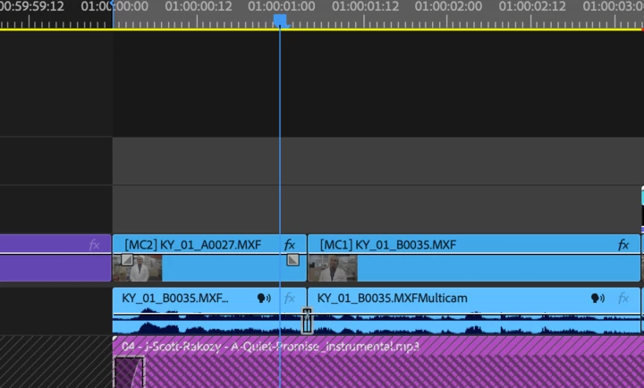Screen dimensions: 644x388
Task: Click fx badge on the purple video clip
Action: click(95, 245)
